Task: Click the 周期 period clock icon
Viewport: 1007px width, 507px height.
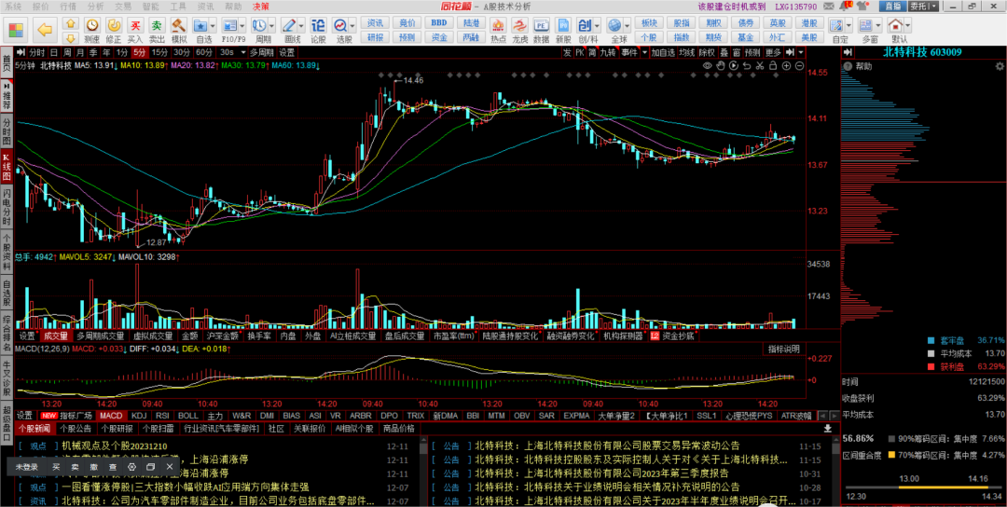Action: [259, 26]
